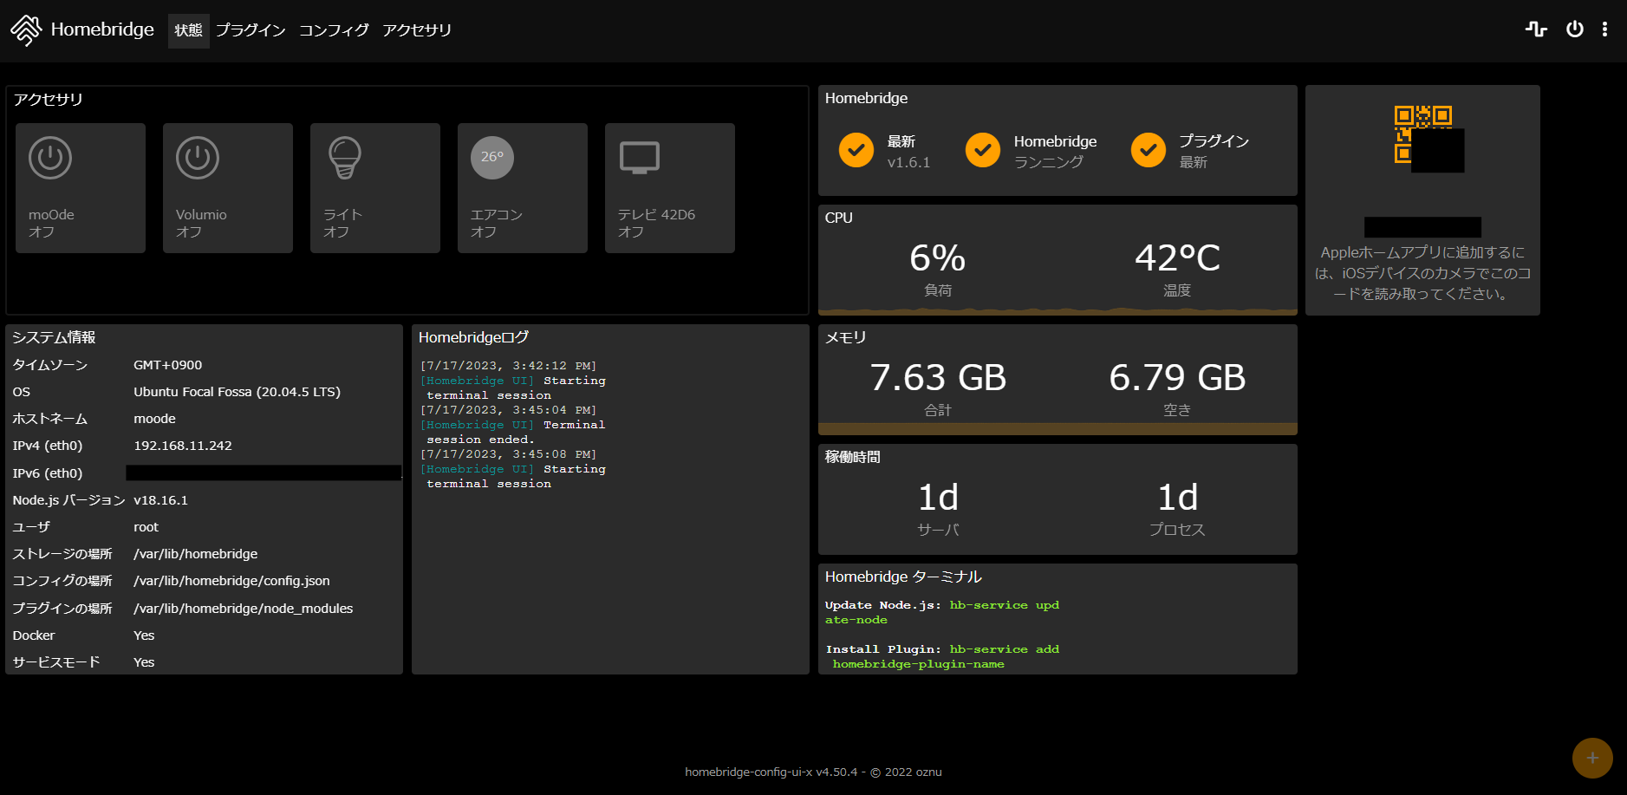This screenshot has height=795, width=1627.
Task: Click the 1d サーバ uptime value
Action: click(938, 498)
